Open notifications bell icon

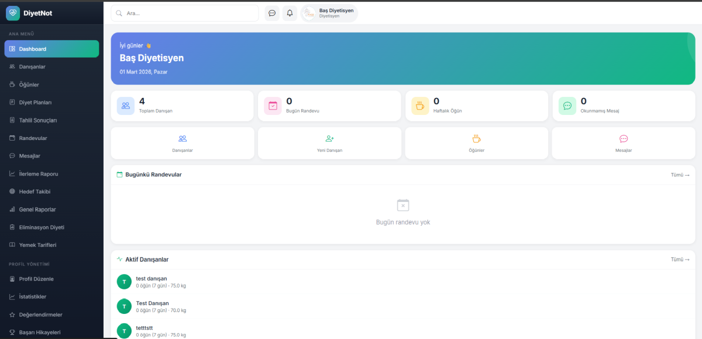click(x=290, y=13)
